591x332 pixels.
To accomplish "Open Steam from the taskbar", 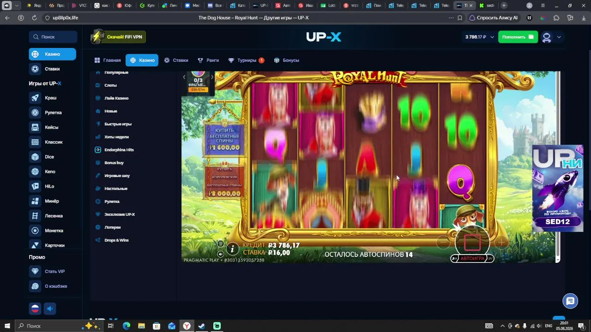I will [202, 326].
